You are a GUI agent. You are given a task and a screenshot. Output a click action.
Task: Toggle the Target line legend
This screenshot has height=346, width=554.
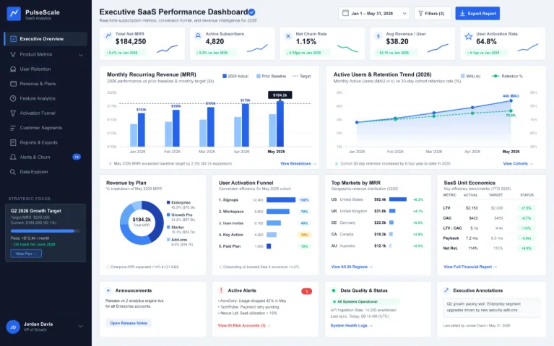coord(302,76)
